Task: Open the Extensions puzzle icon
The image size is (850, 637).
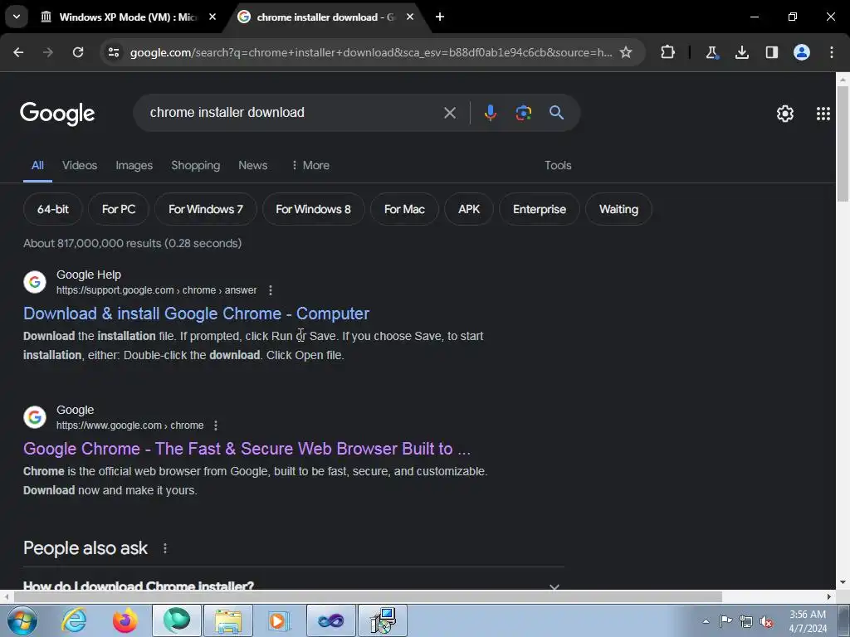Action: (668, 52)
